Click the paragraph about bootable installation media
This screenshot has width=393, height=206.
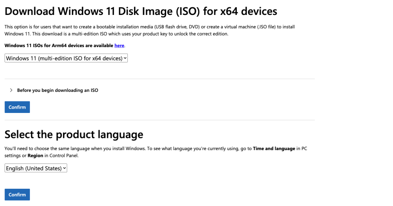click(149, 27)
